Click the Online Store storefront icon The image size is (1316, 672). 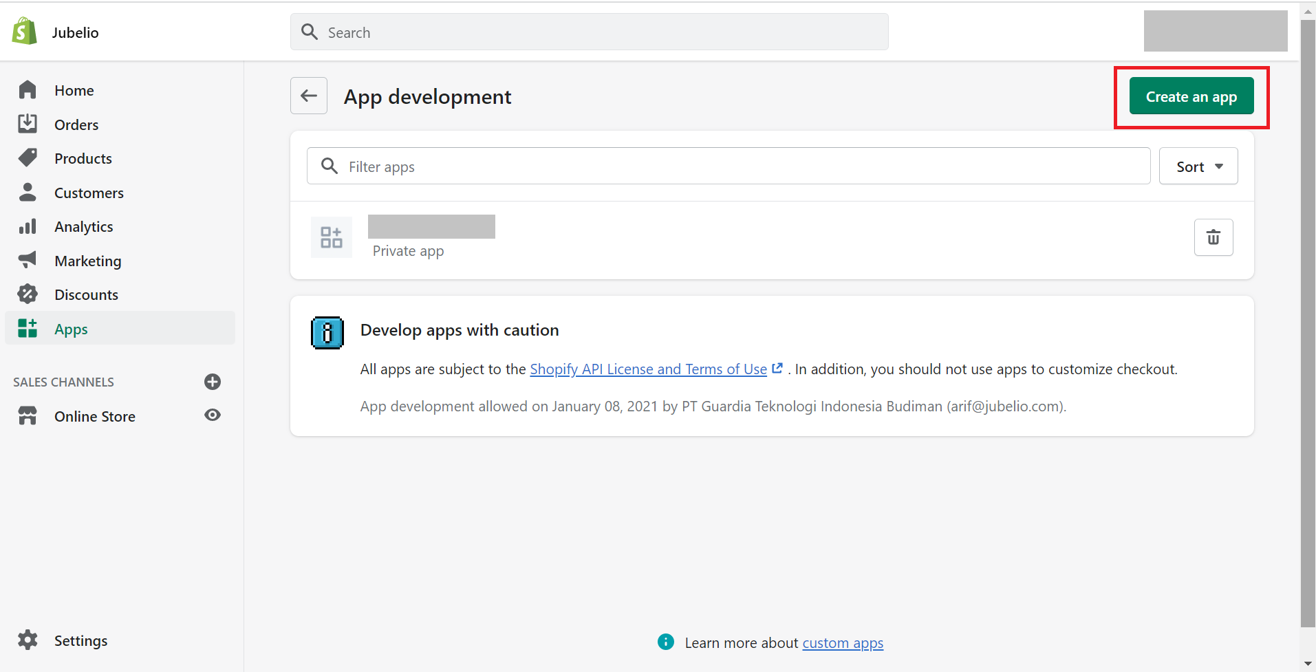click(28, 415)
